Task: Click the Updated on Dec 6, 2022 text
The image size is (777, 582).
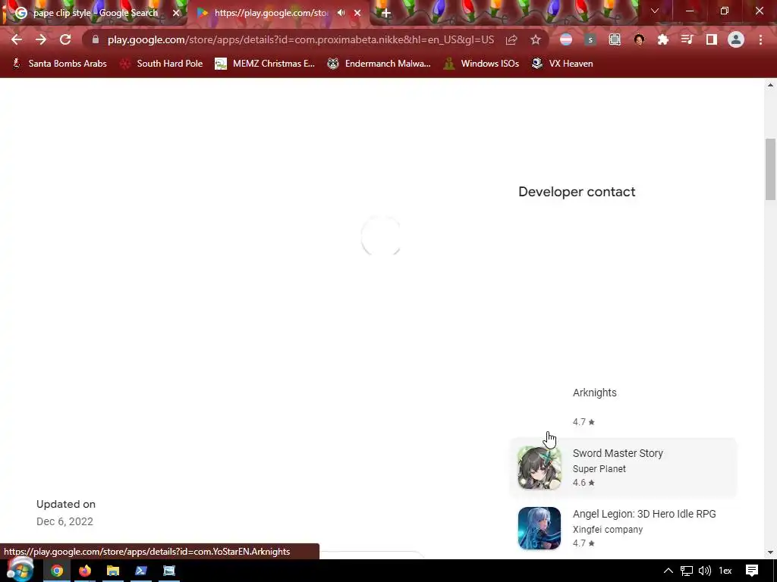Action: (66, 513)
